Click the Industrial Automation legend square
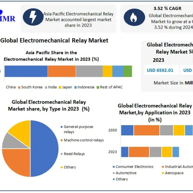The image size is (193, 193). [163, 167]
